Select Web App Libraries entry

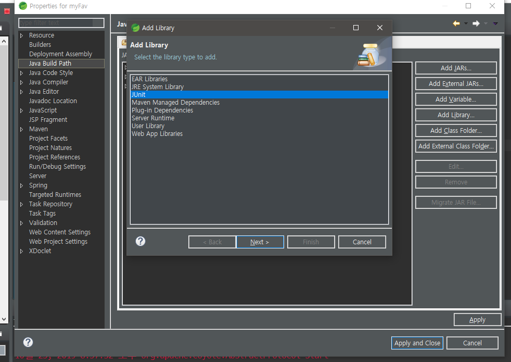click(x=260, y=134)
